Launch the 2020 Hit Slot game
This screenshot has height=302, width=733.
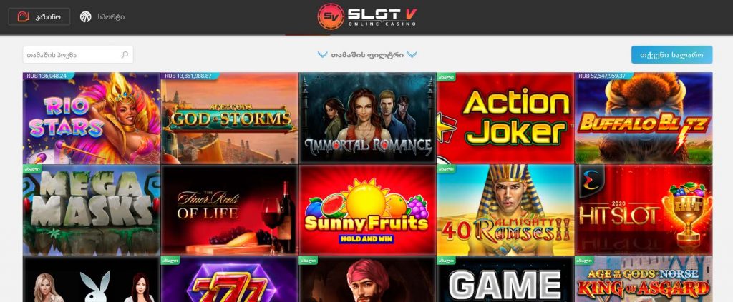(x=644, y=210)
